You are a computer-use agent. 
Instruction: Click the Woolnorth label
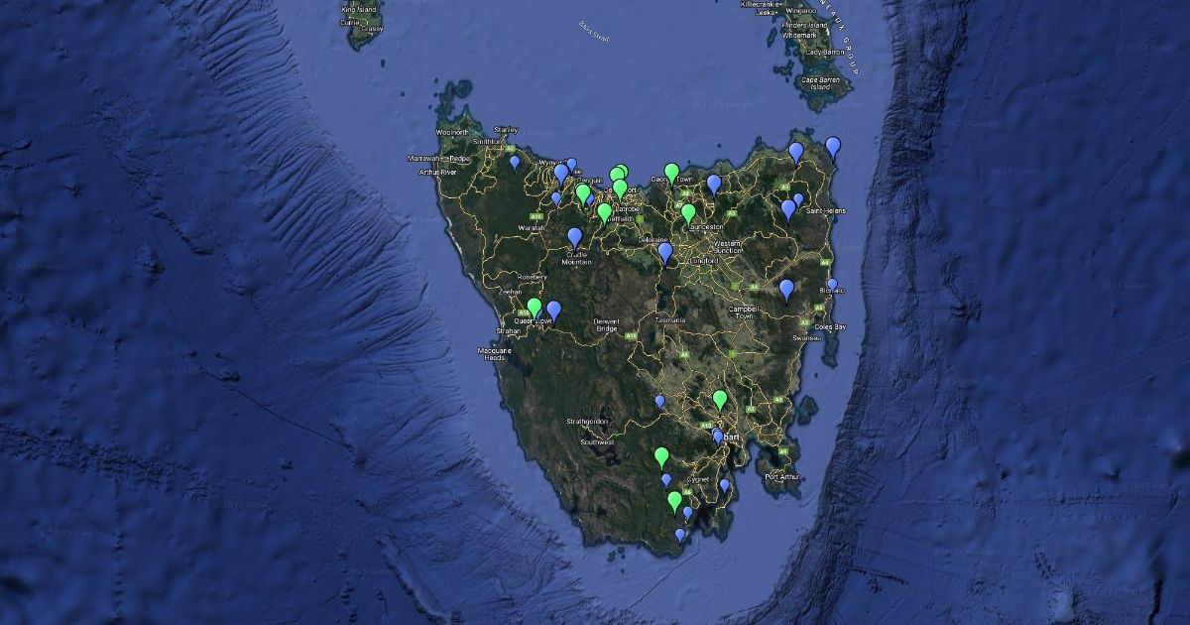[x=451, y=132]
